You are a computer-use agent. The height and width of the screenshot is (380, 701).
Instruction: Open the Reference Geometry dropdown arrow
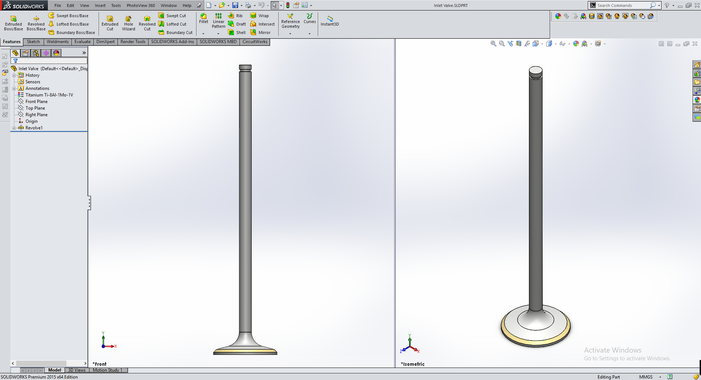(x=290, y=34)
